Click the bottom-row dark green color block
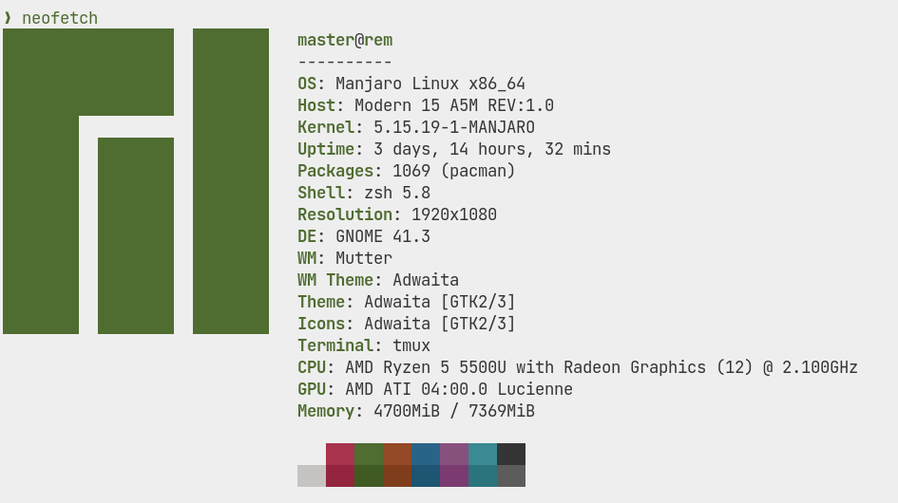The height and width of the screenshot is (503, 898). point(369,476)
